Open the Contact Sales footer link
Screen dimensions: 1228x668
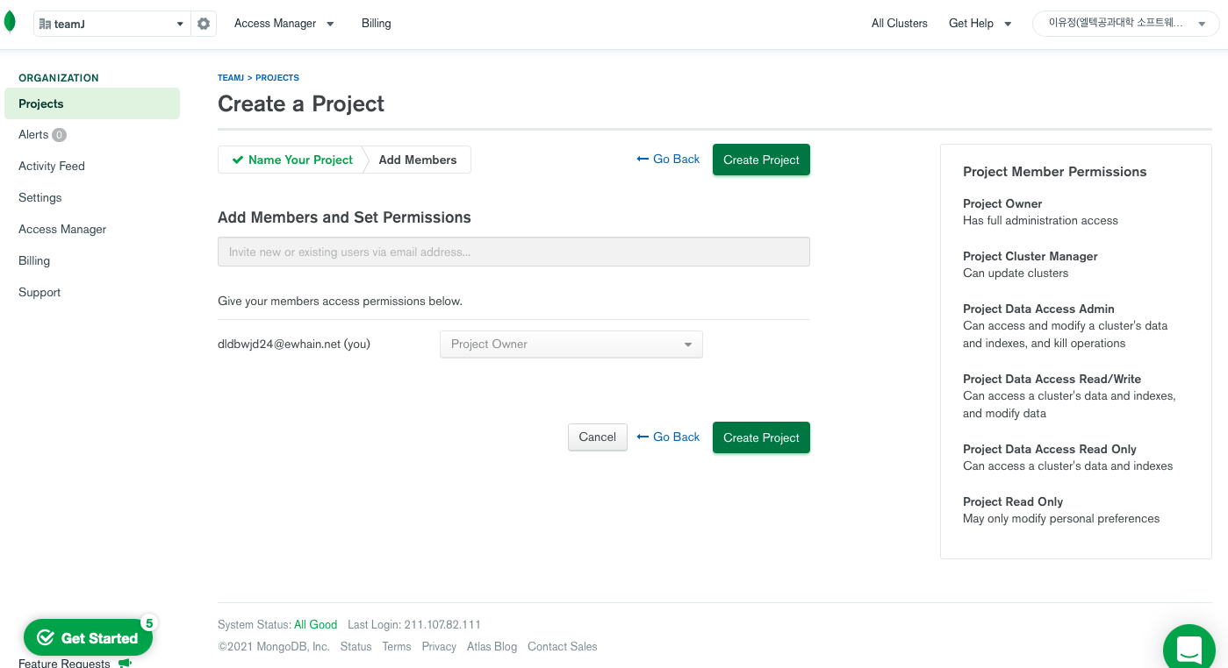(563, 647)
